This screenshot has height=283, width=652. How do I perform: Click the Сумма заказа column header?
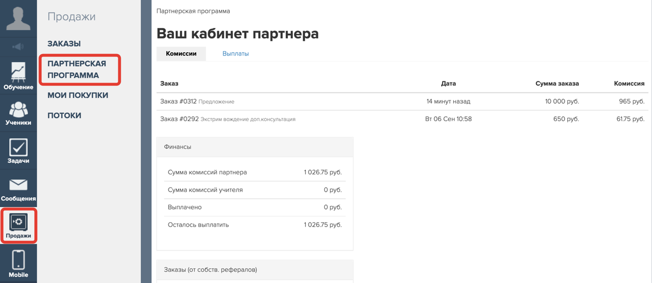coord(557,84)
